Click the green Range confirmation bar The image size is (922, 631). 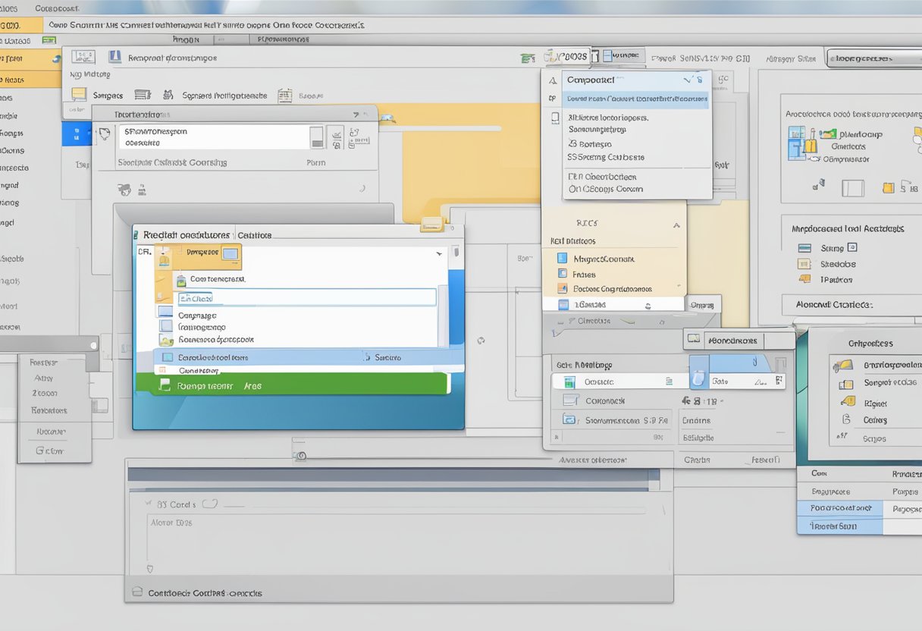click(x=297, y=385)
